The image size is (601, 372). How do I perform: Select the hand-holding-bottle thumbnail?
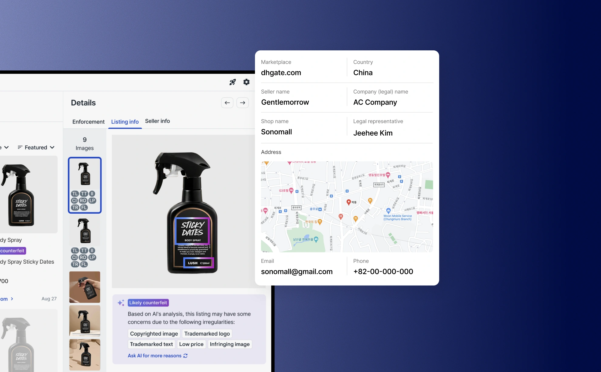[85, 287]
